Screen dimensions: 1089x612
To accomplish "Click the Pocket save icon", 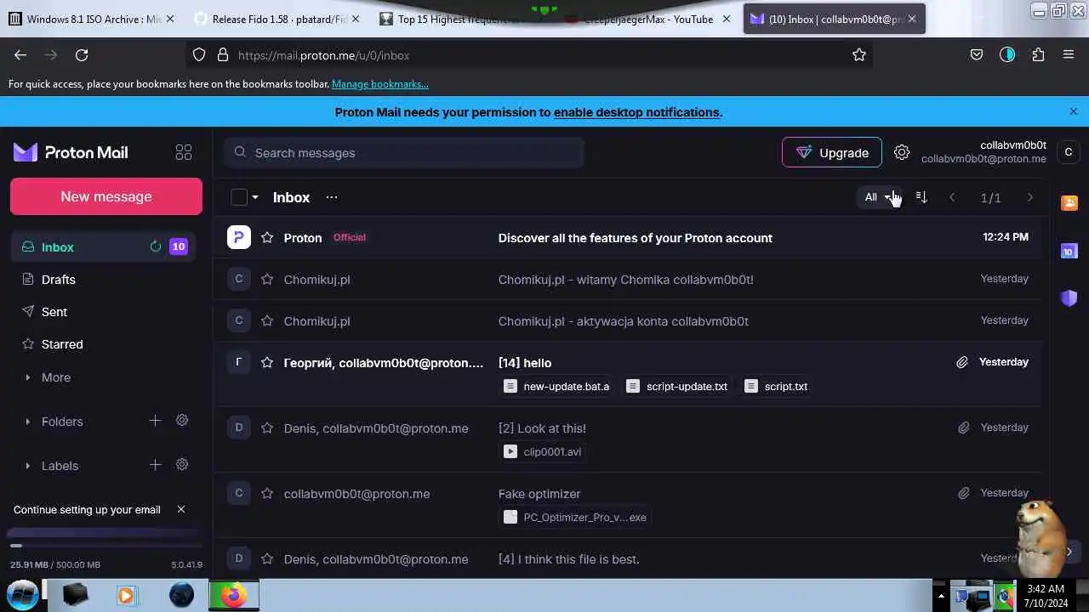I will point(977,55).
